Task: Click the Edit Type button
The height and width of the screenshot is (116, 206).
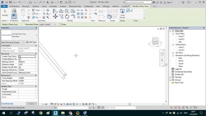Action: pos(31,42)
